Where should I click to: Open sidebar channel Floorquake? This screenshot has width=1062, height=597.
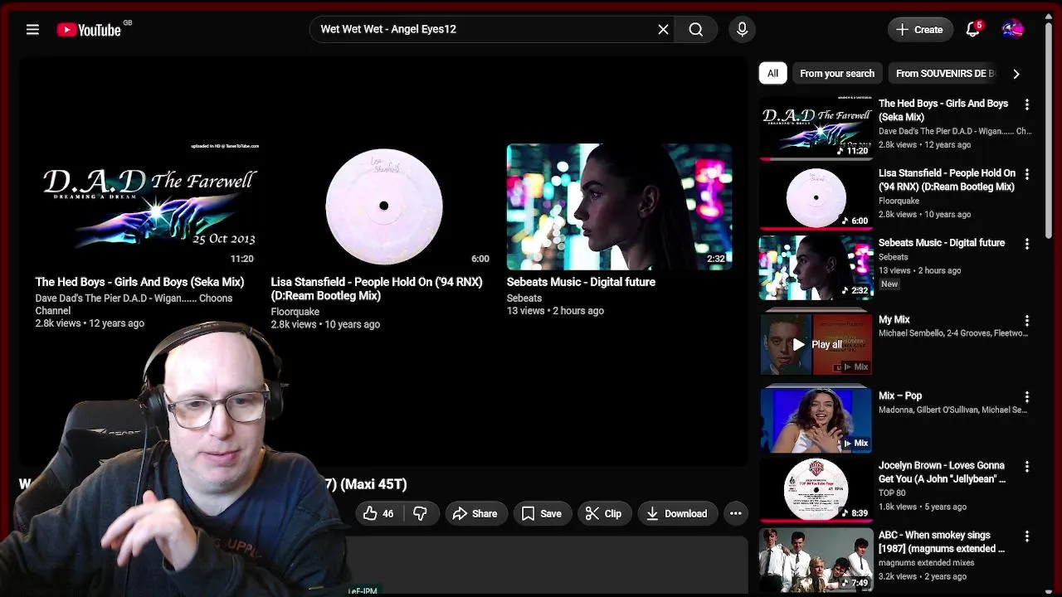[899, 201]
